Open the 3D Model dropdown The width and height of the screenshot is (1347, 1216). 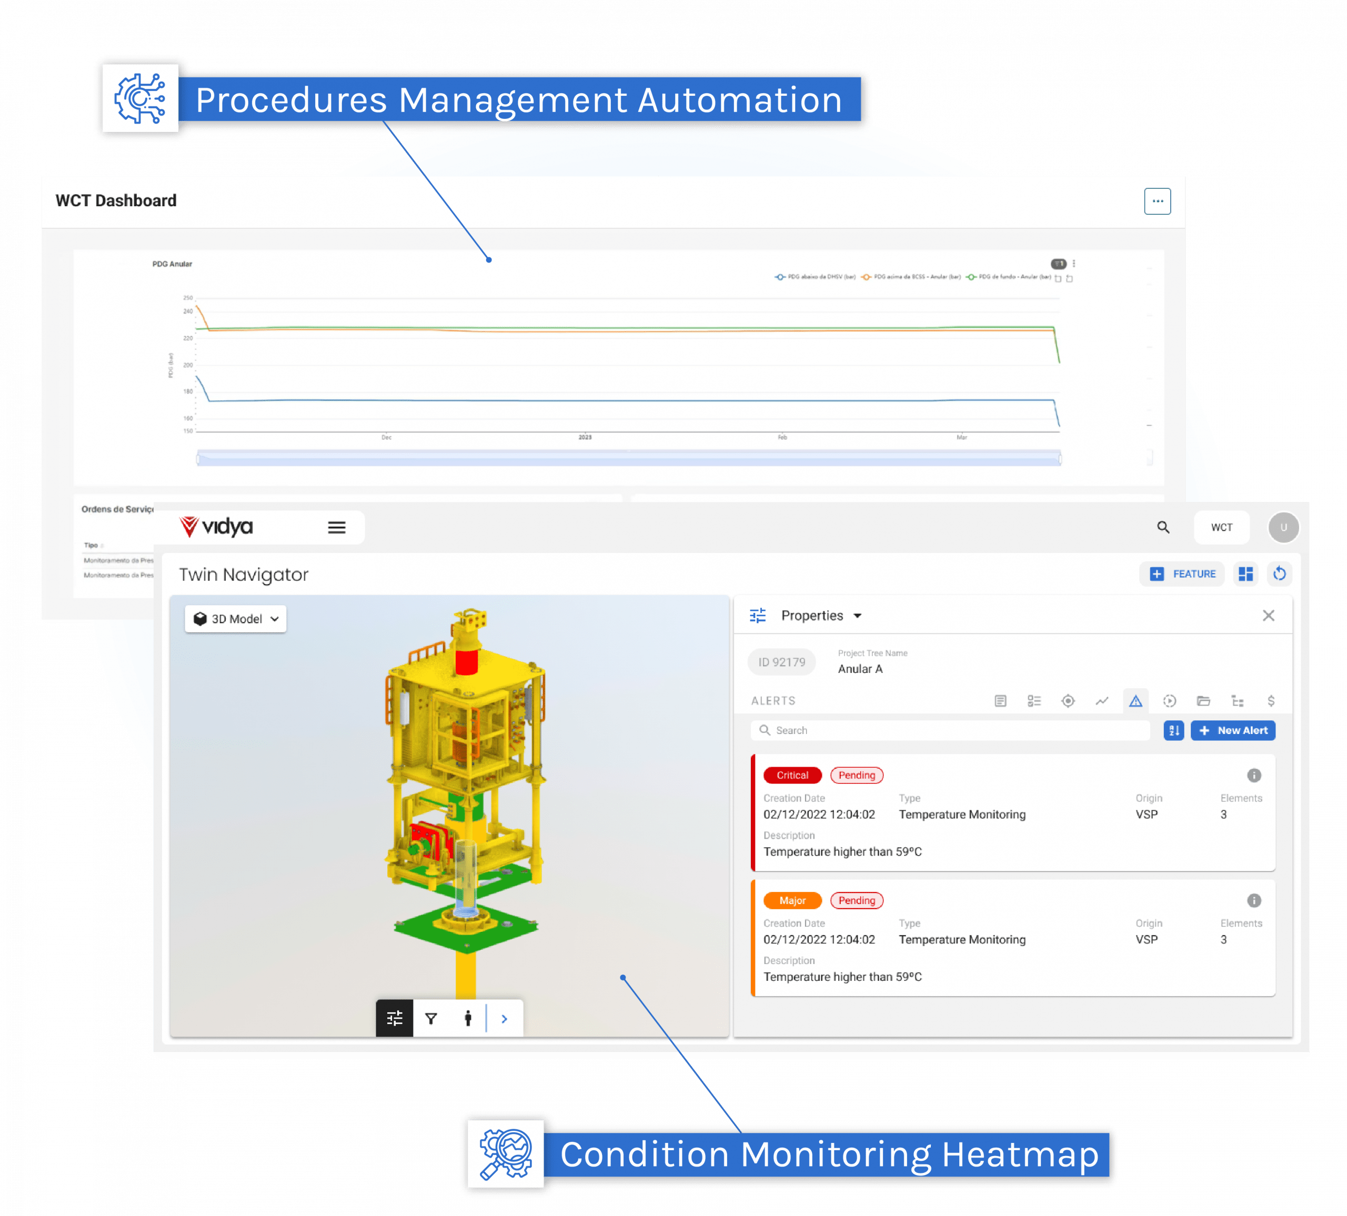coord(236,619)
